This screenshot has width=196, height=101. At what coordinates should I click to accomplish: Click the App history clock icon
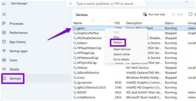tap(4, 42)
